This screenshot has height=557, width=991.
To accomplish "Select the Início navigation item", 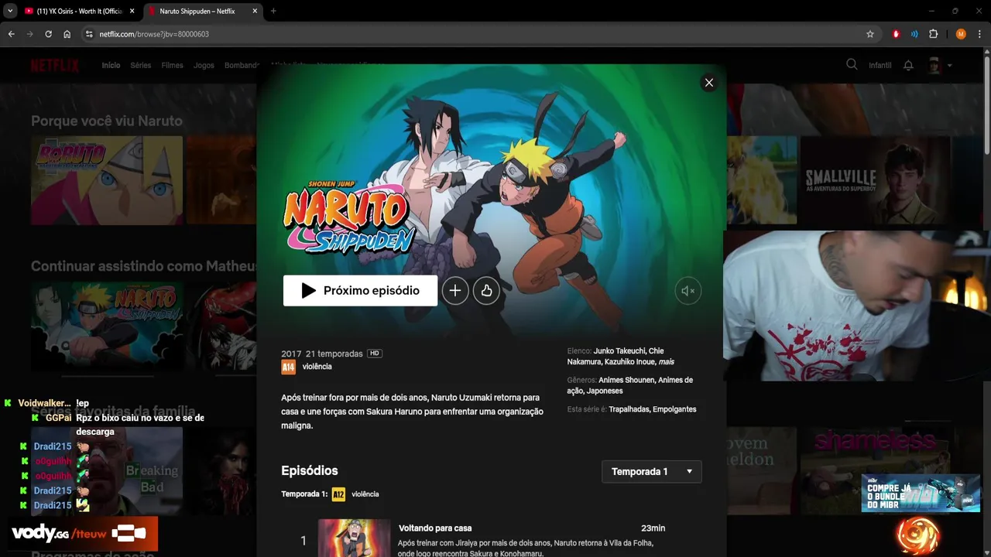I will click(111, 65).
